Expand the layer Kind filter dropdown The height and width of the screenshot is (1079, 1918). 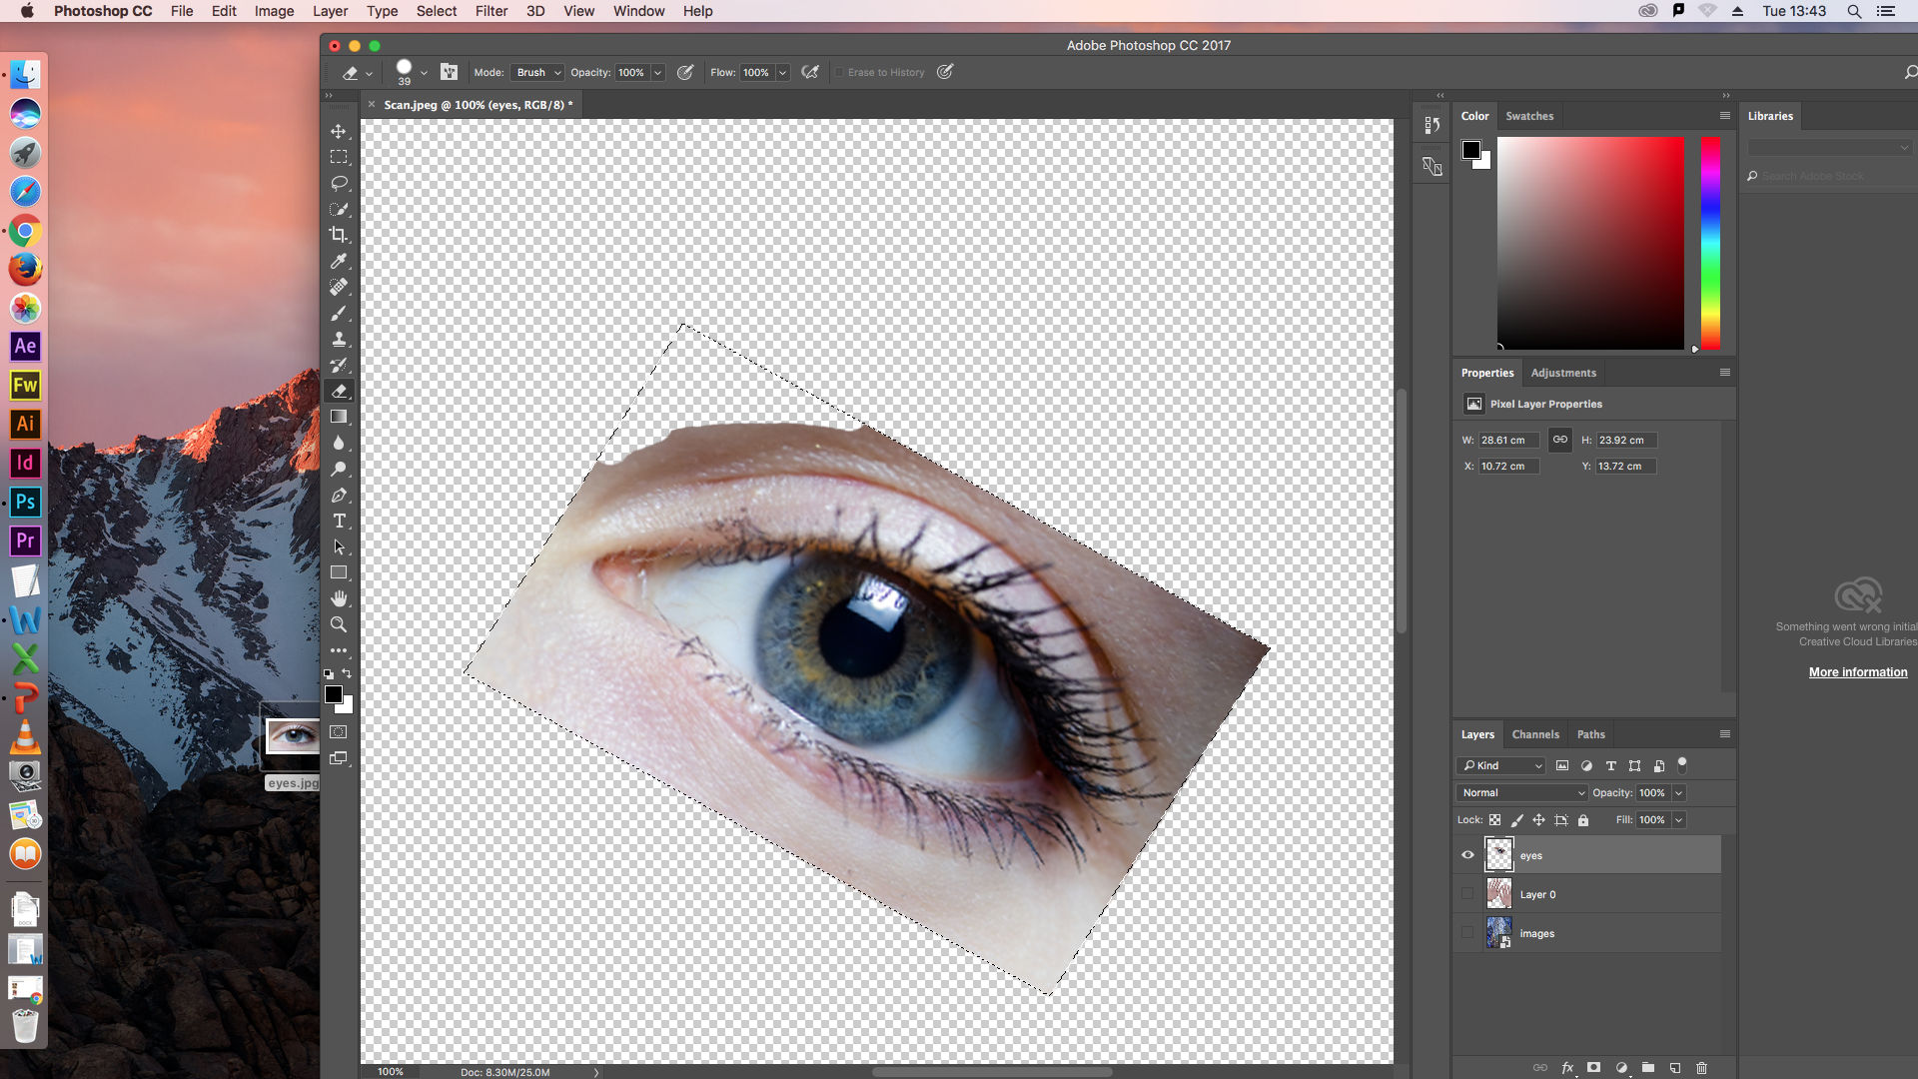coord(1501,766)
